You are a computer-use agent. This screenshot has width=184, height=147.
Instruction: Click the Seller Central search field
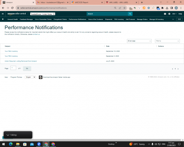107,14
